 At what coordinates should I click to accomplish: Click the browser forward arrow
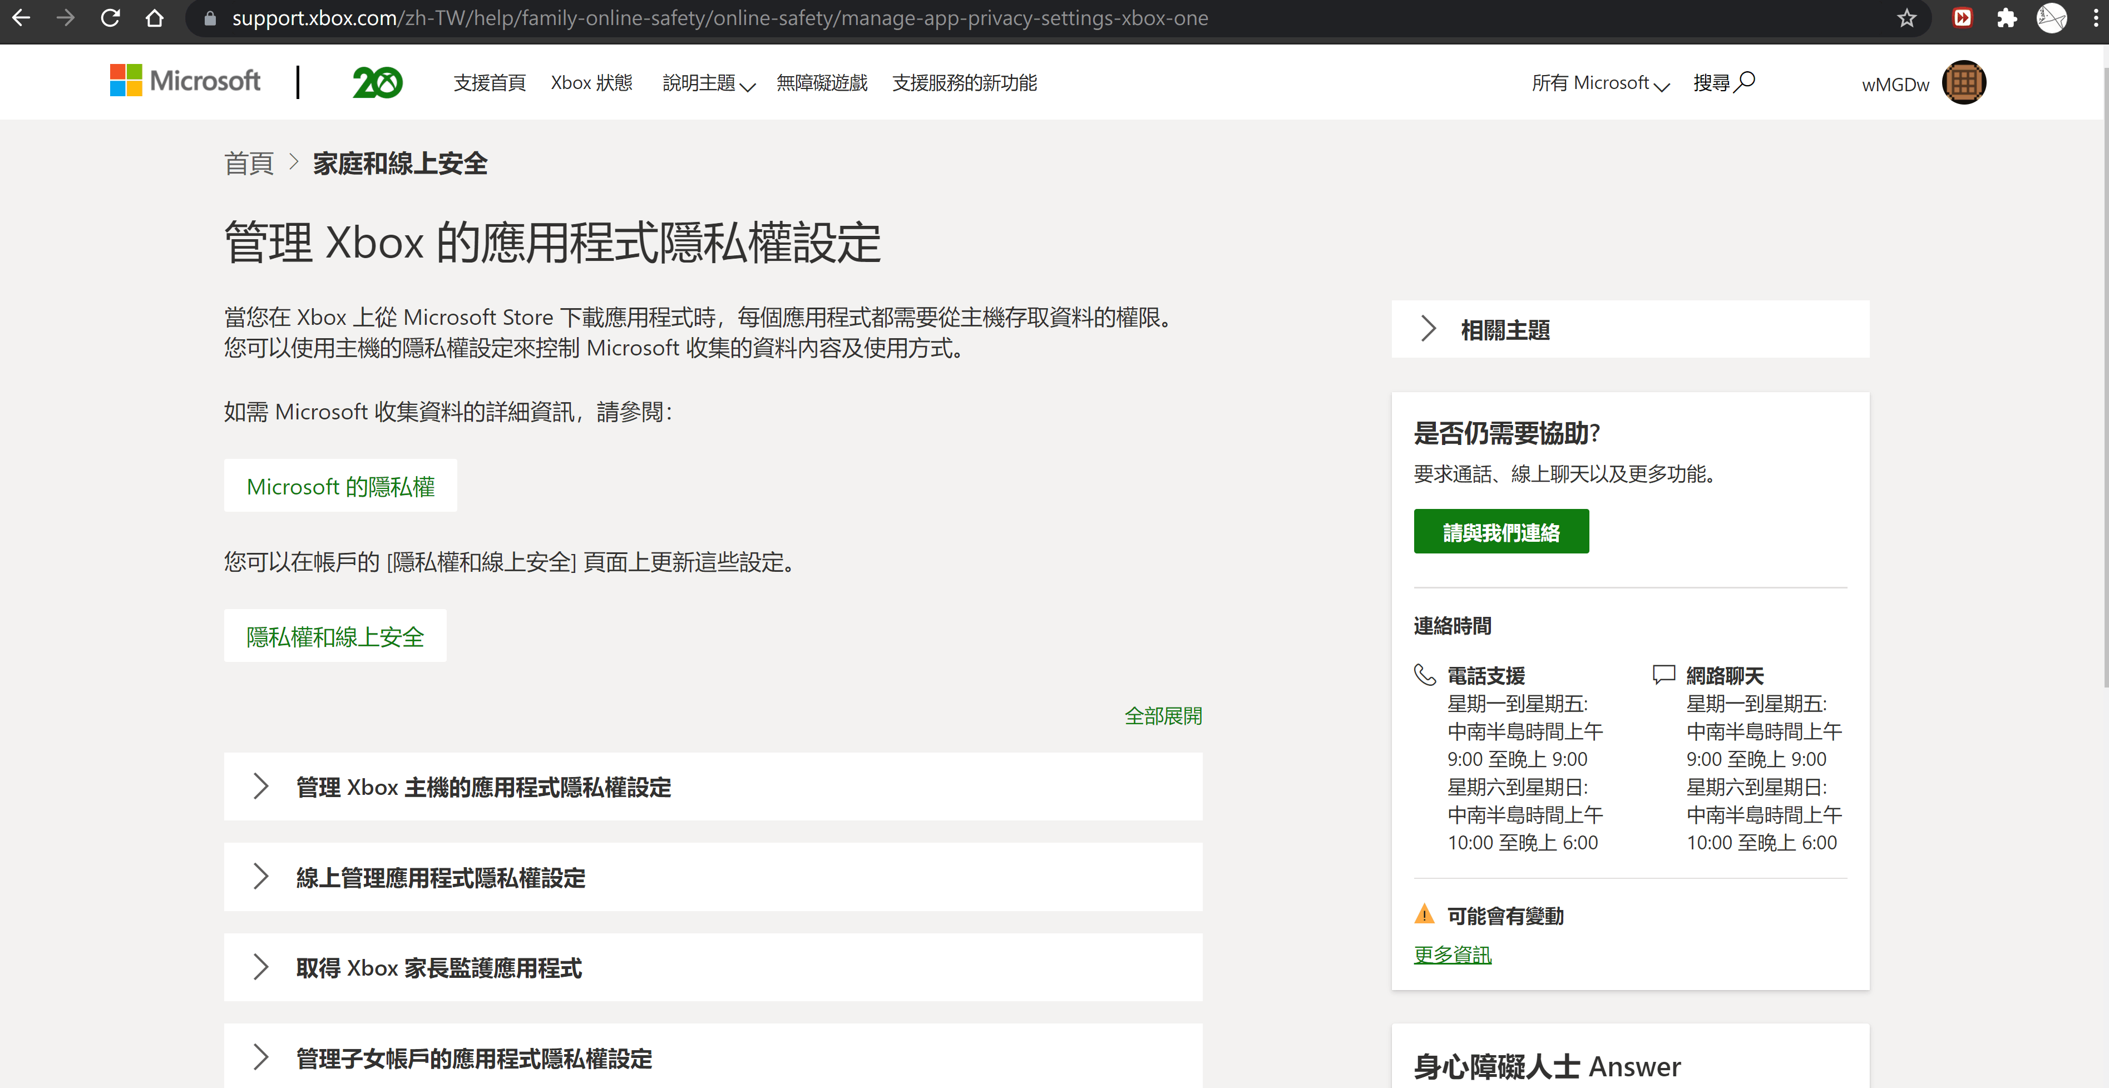(x=66, y=18)
